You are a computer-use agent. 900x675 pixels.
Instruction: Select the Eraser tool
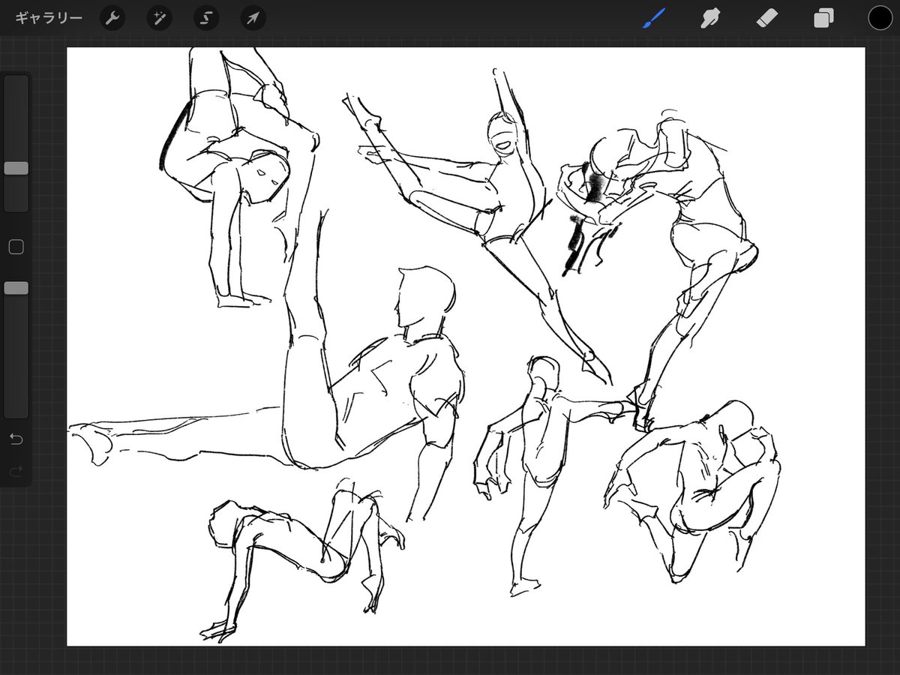pyautogui.click(x=766, y=18)
